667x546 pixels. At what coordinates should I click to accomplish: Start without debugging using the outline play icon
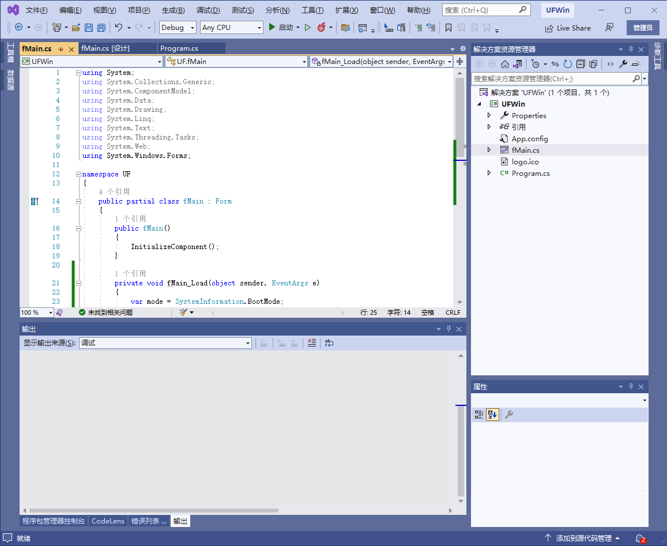pyautogui.click(x=307, y=27)
